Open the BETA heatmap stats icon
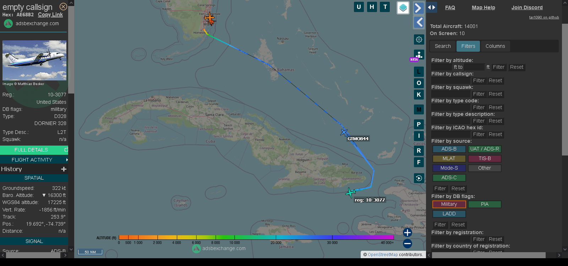This screenshot has height=266, width=568. click(419, 55)
